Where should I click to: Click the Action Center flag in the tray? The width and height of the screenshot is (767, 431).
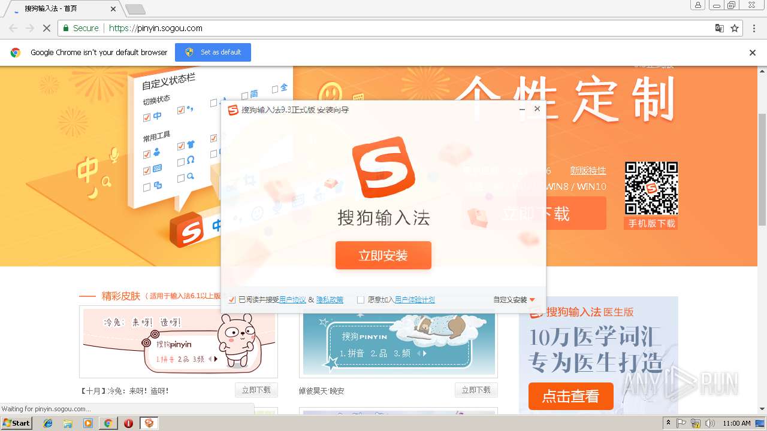681,423
